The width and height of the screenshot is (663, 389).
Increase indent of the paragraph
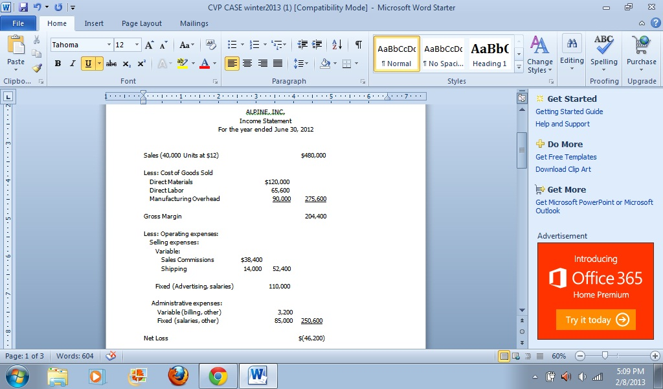tap(317, 45)
